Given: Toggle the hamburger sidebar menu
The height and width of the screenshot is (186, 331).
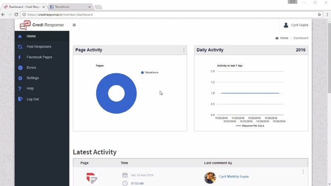Looking at the screenshot, I should coord(74,25).
